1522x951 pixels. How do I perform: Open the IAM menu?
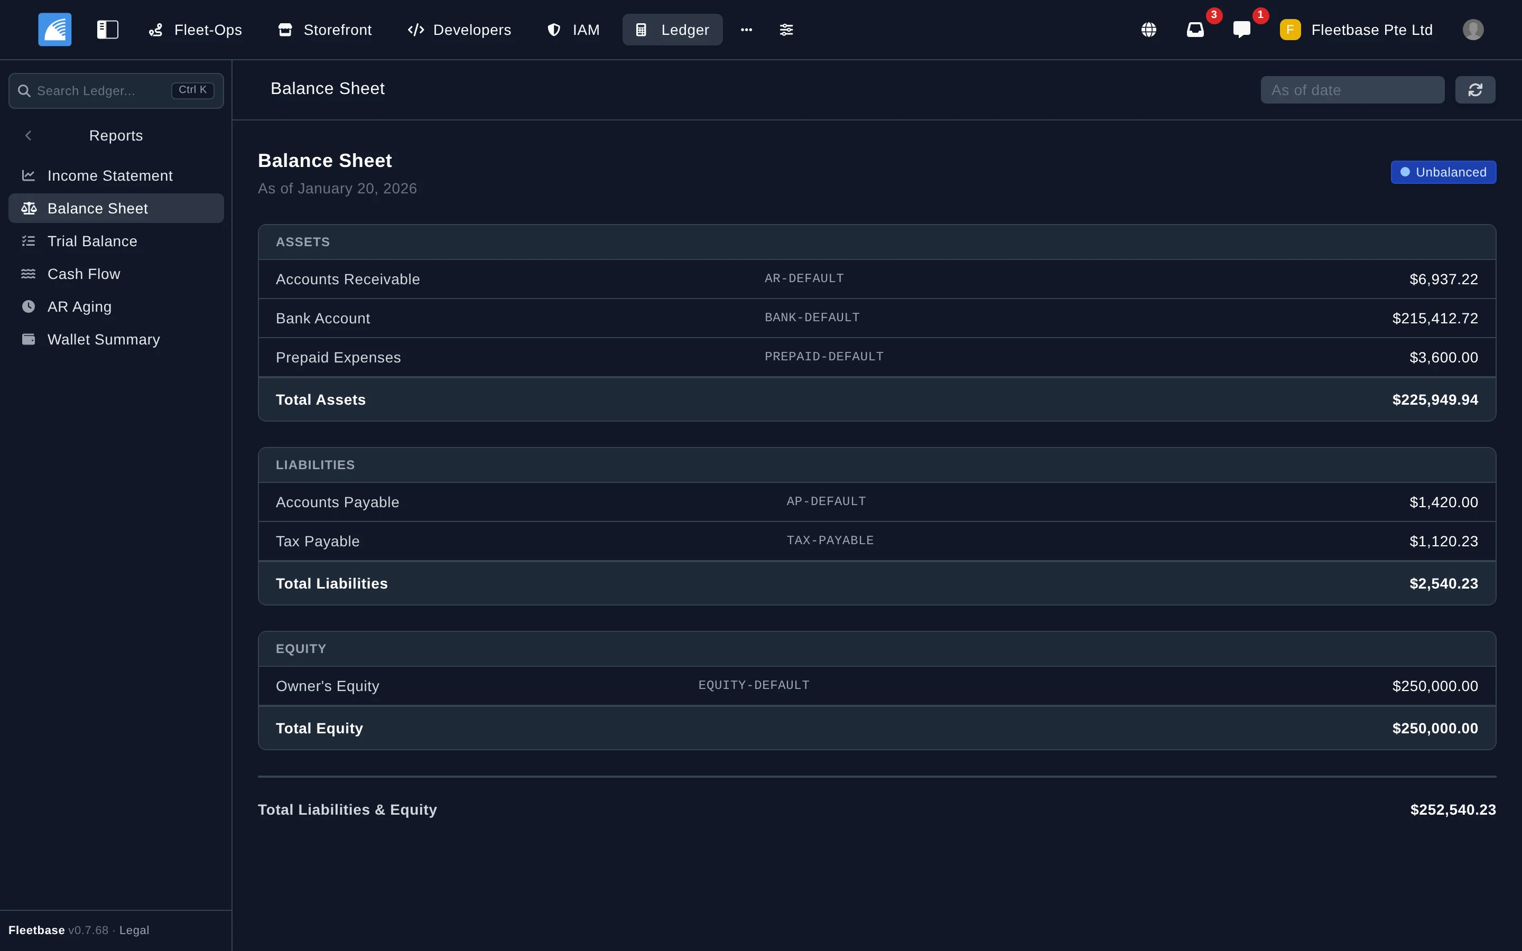click(x=573, y=30)
